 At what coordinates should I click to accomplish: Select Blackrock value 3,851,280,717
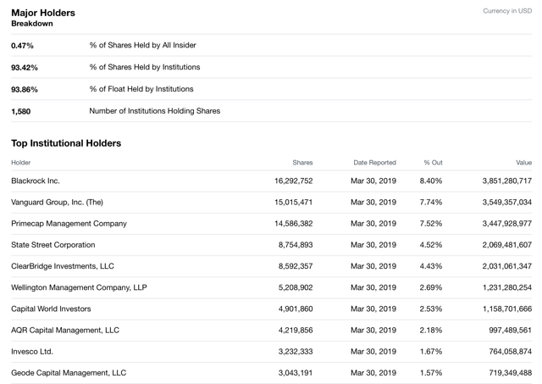tap(507, 181)
